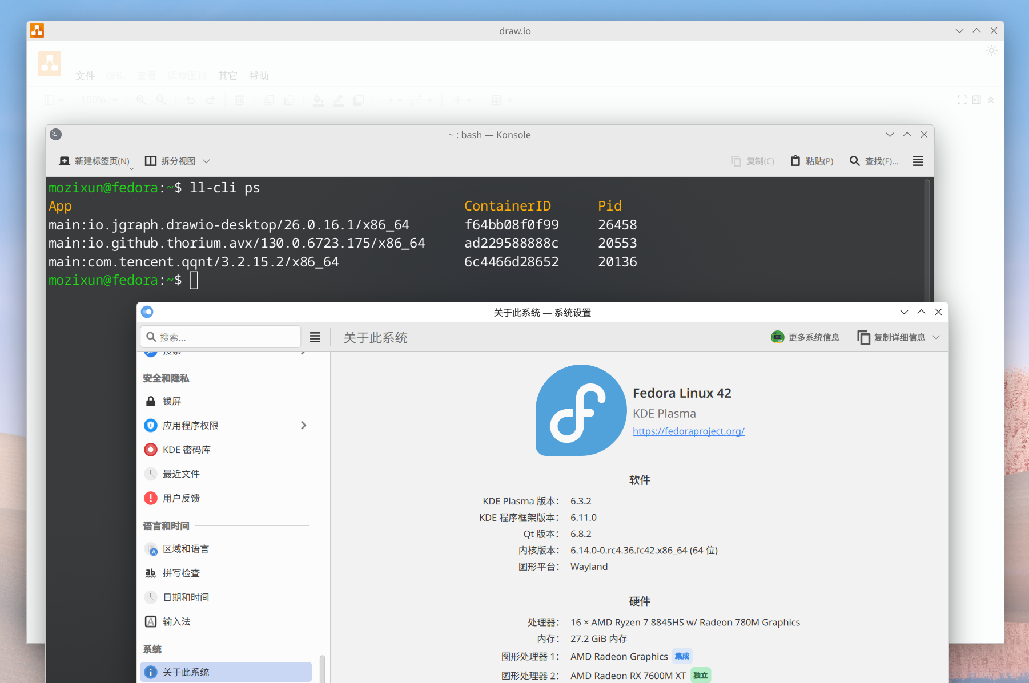Select Region & Language (区域和语言) item

[226, 549]
